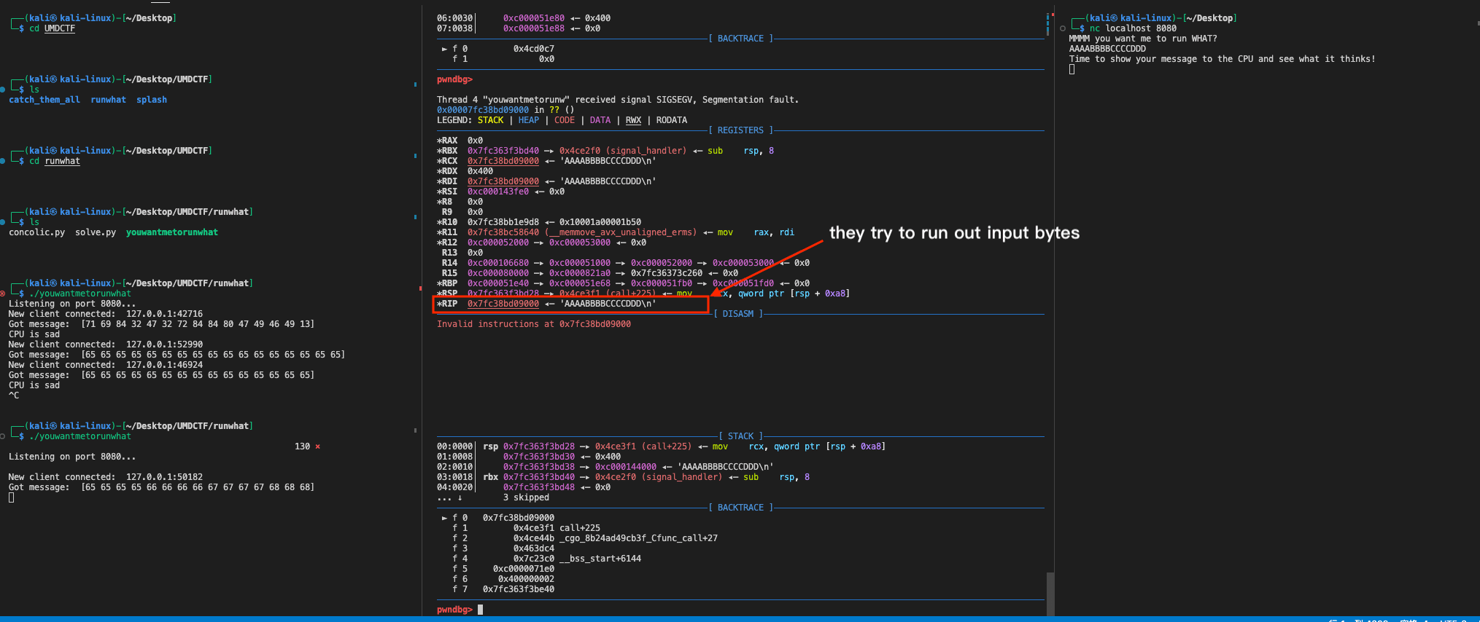
Task: Click the blue dot beside 'ls' listing concolic.py
Action: (x=3, y=222)
